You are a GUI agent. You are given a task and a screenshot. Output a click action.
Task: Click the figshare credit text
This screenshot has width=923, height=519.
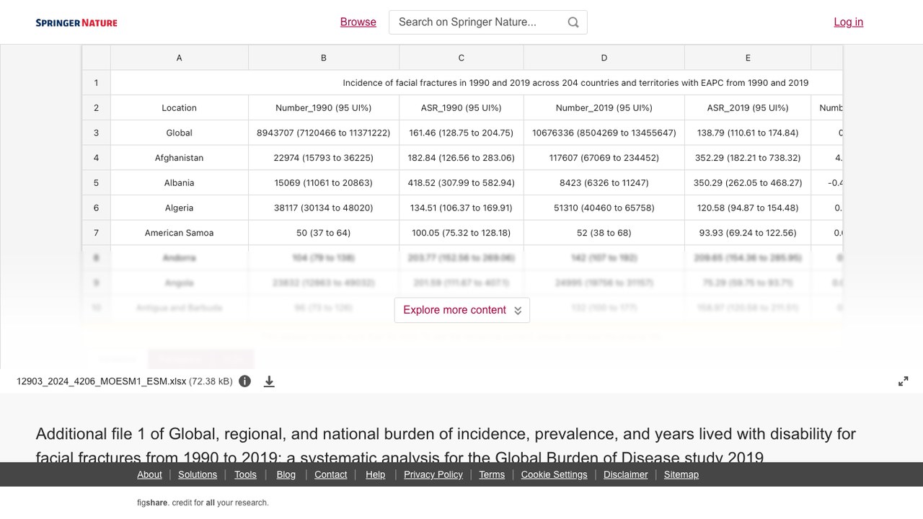click(203, 503)
